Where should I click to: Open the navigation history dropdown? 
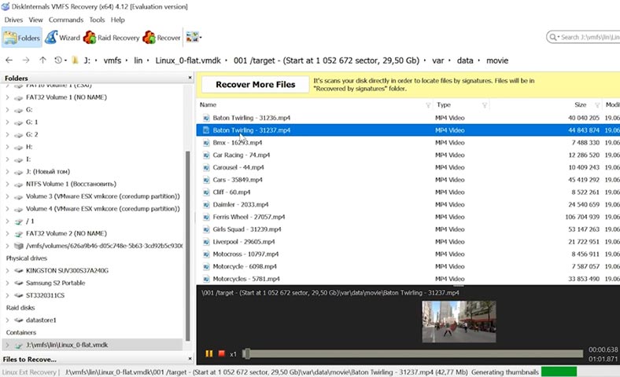(61, 60)
